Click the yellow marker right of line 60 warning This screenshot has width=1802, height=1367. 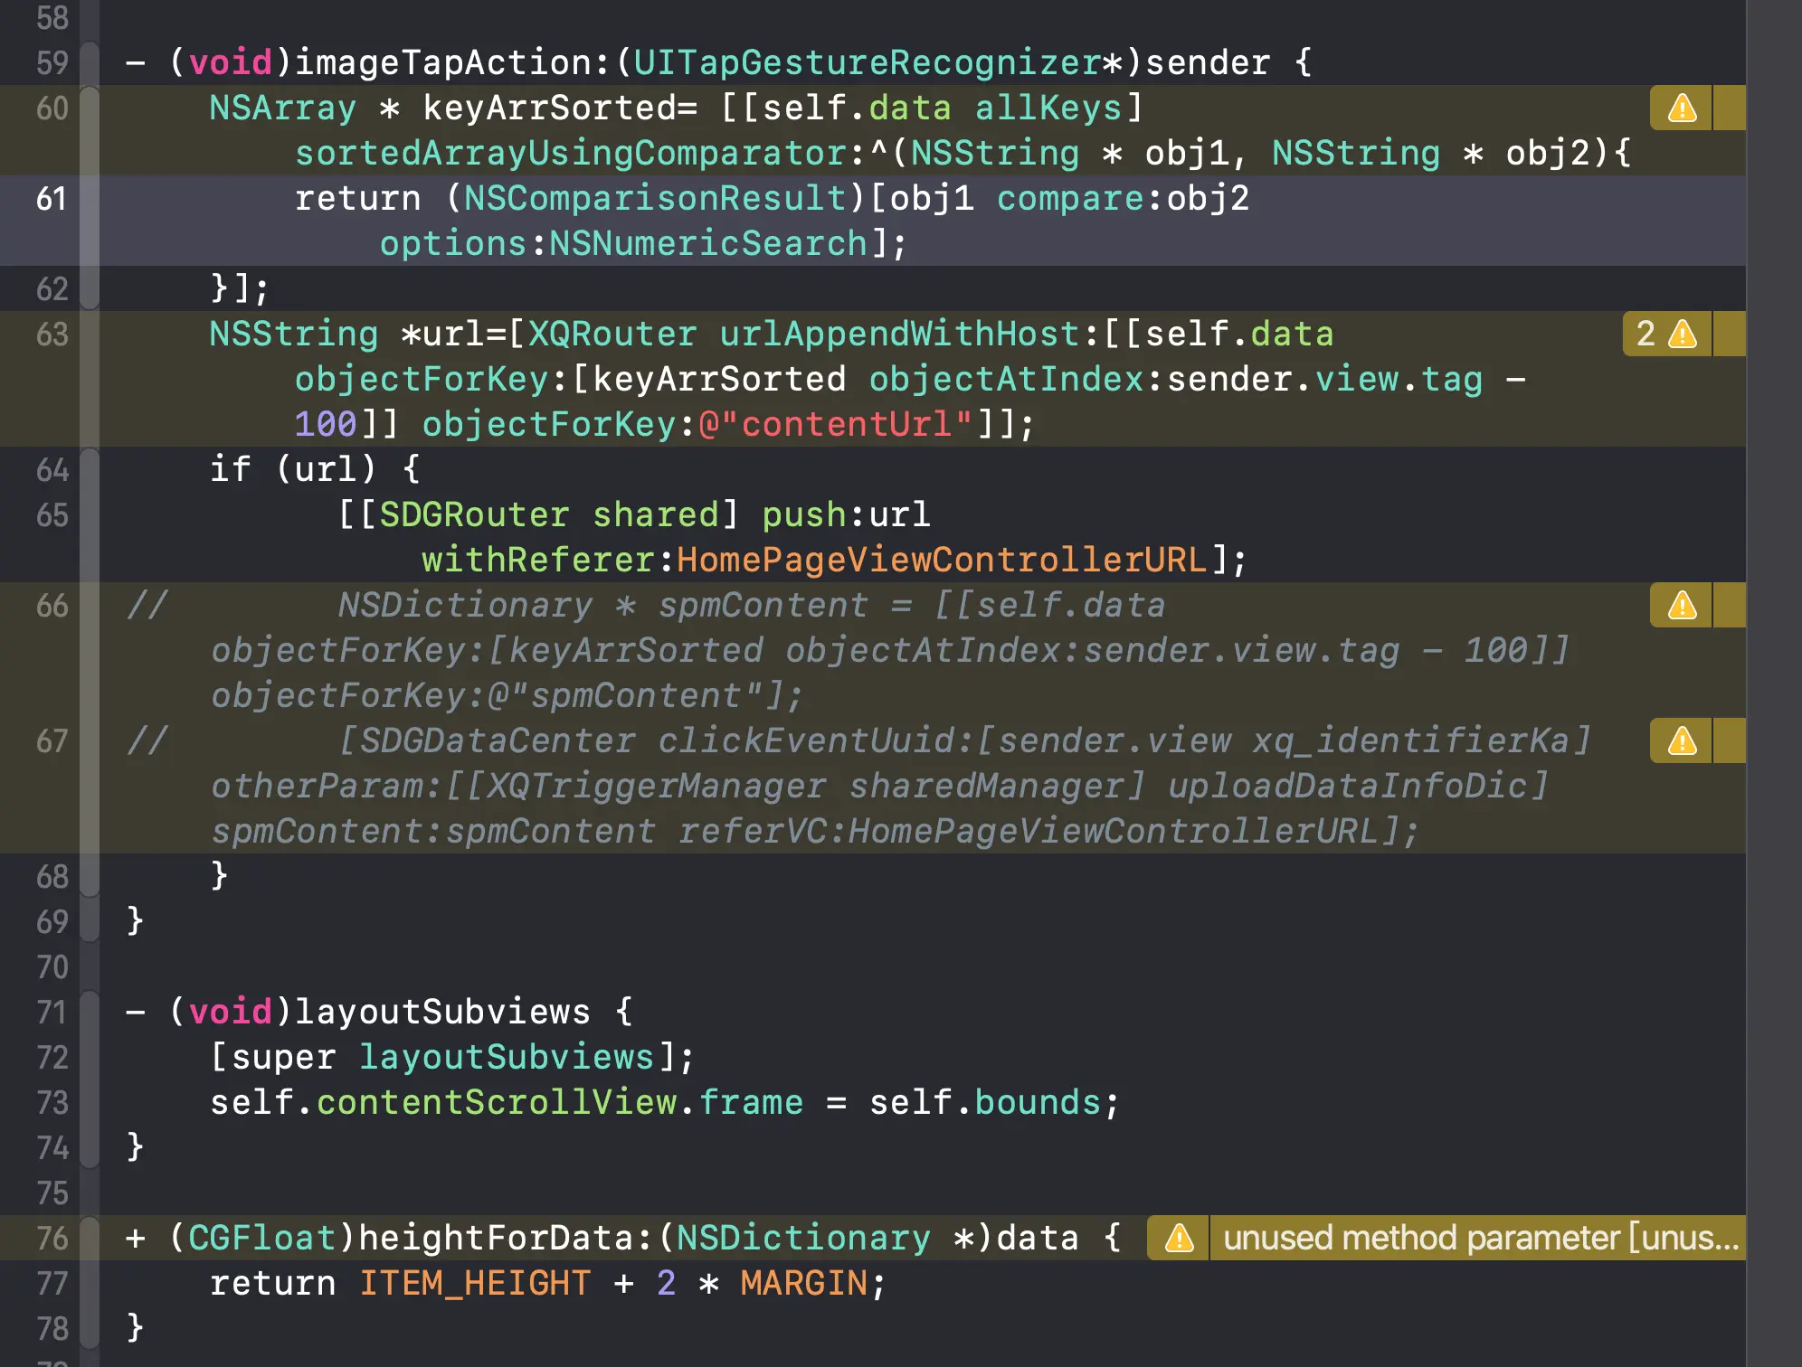[1729, 108]
